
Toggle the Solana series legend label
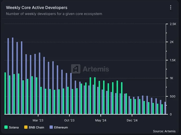(x=14, y=127)
